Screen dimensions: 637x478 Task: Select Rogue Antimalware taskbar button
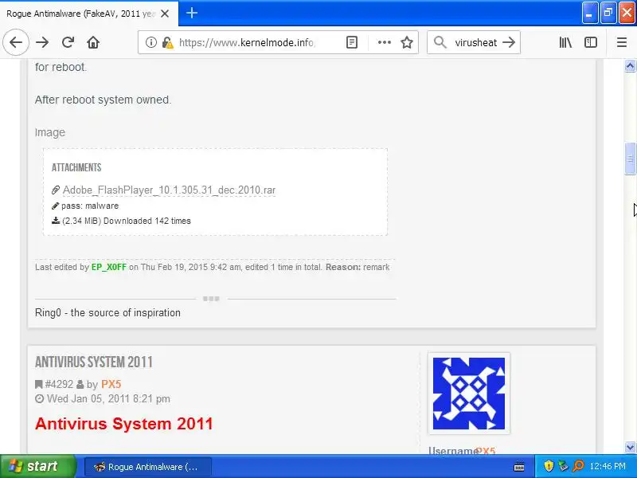pyautogui.click(x=148, y=467)
